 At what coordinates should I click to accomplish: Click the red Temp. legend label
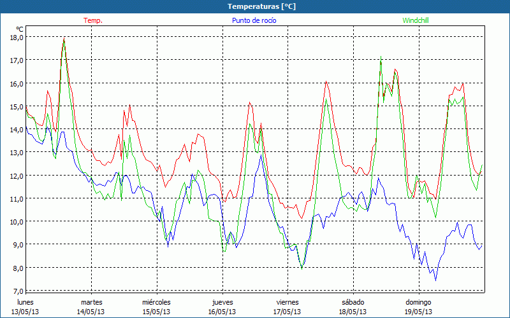93,20
